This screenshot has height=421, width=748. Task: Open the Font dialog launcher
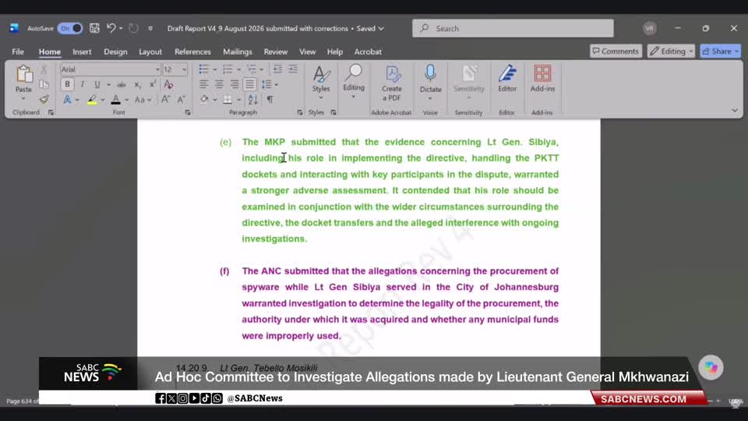pos(188,112)
